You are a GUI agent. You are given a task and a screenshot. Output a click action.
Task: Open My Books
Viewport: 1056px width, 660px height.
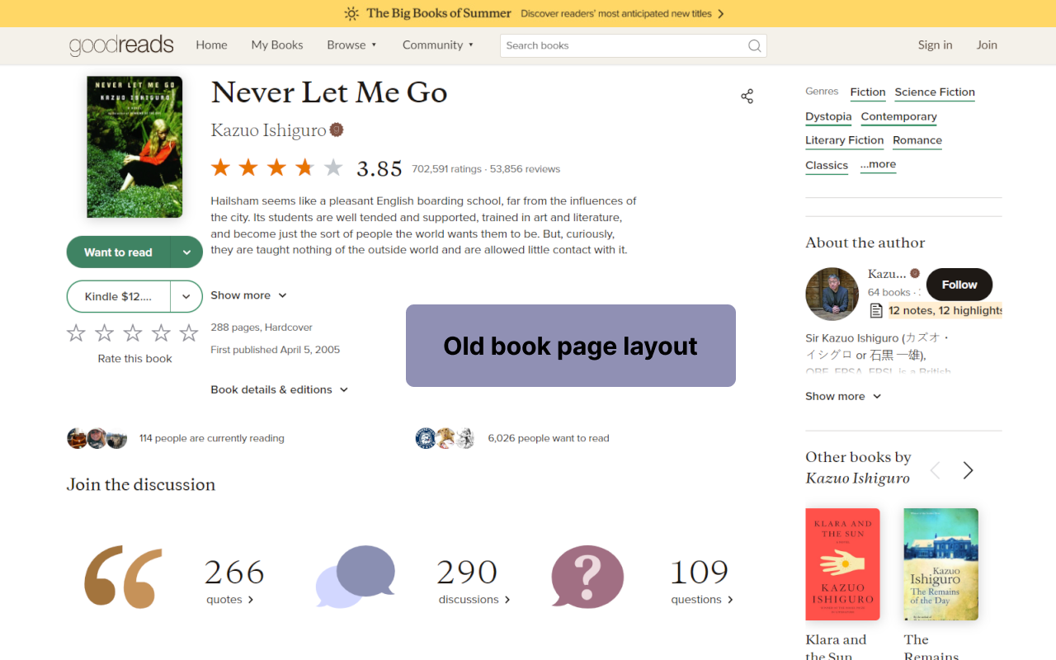click(x=277, y=45)
